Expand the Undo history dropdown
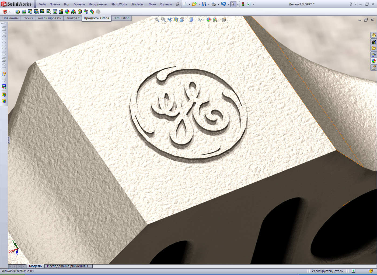Viewport: 377px width, 275px height. tap(228, 4)
